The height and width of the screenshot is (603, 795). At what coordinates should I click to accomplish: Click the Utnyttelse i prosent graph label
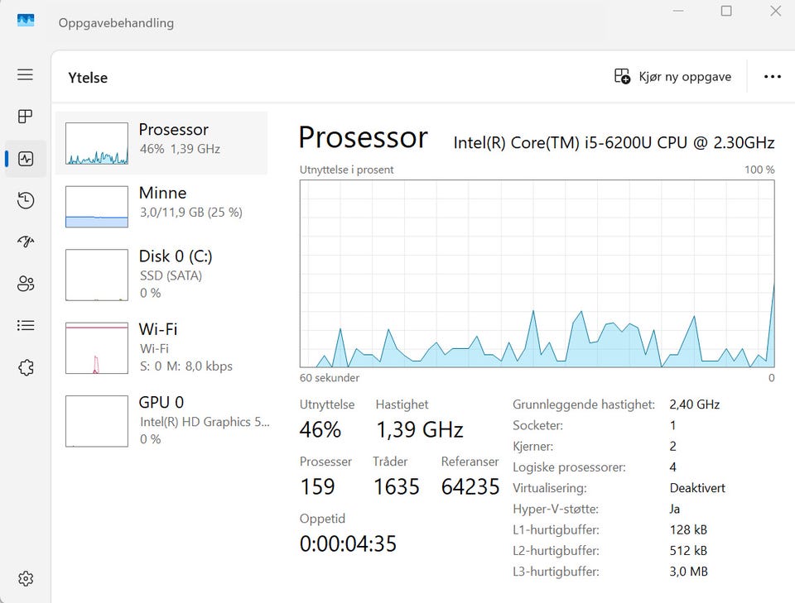tap(346, 170)
